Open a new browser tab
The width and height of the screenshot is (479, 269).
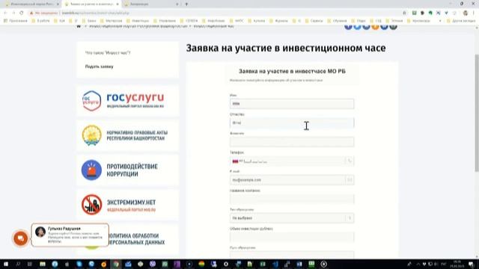[x=186, y=4]
